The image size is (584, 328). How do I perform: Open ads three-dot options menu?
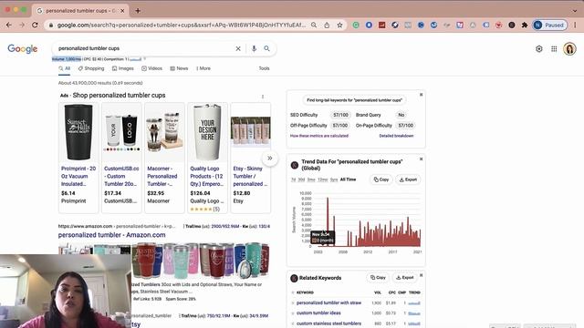pos(263,97)
